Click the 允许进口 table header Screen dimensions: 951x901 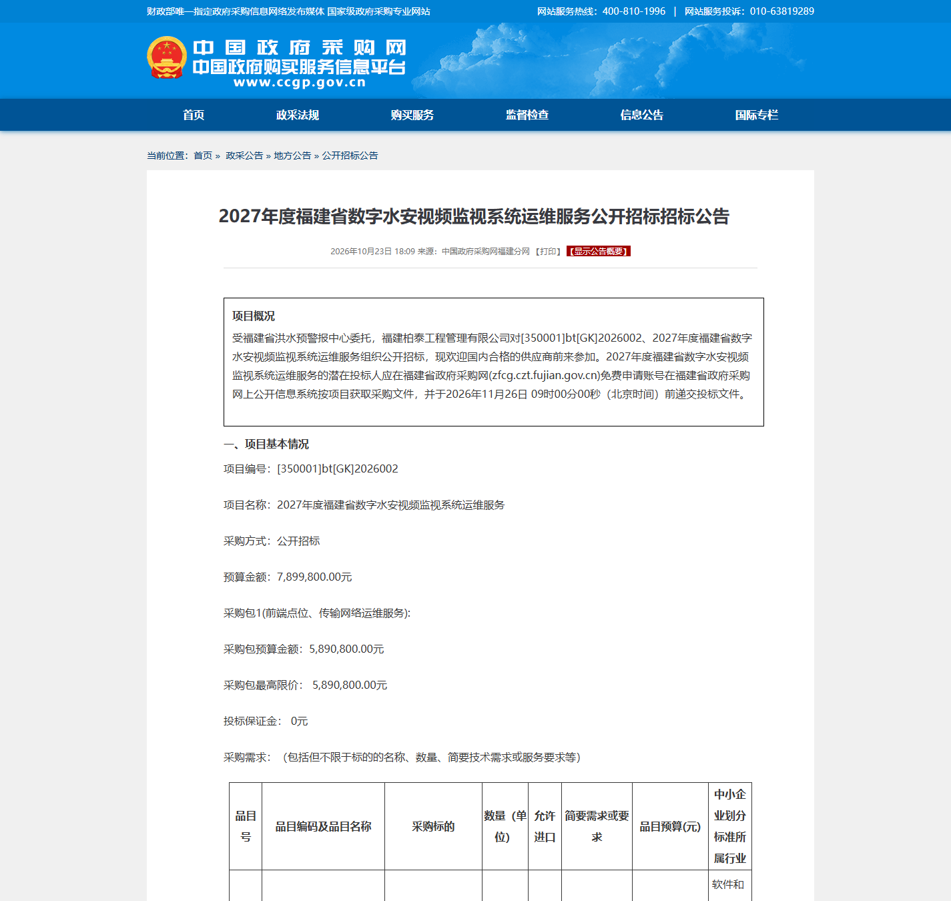tap(545, 826)
